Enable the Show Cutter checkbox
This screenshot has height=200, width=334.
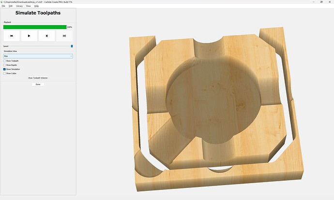point(4,73)
